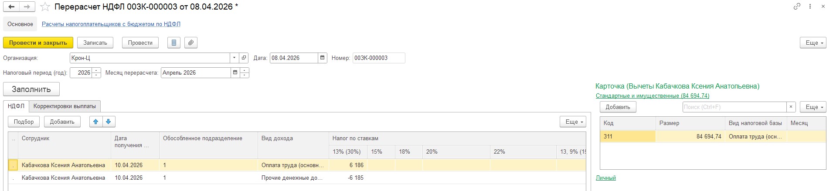The image size is (833, 191).
Task: Open attached files via paperclip icon
Action: pyautogui.click(x=191, y=43)
